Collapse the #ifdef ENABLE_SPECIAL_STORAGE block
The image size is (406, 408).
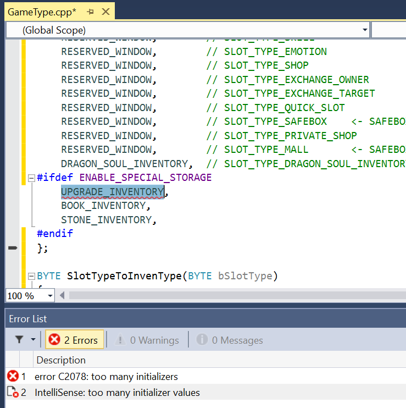(x=31, y=178)
